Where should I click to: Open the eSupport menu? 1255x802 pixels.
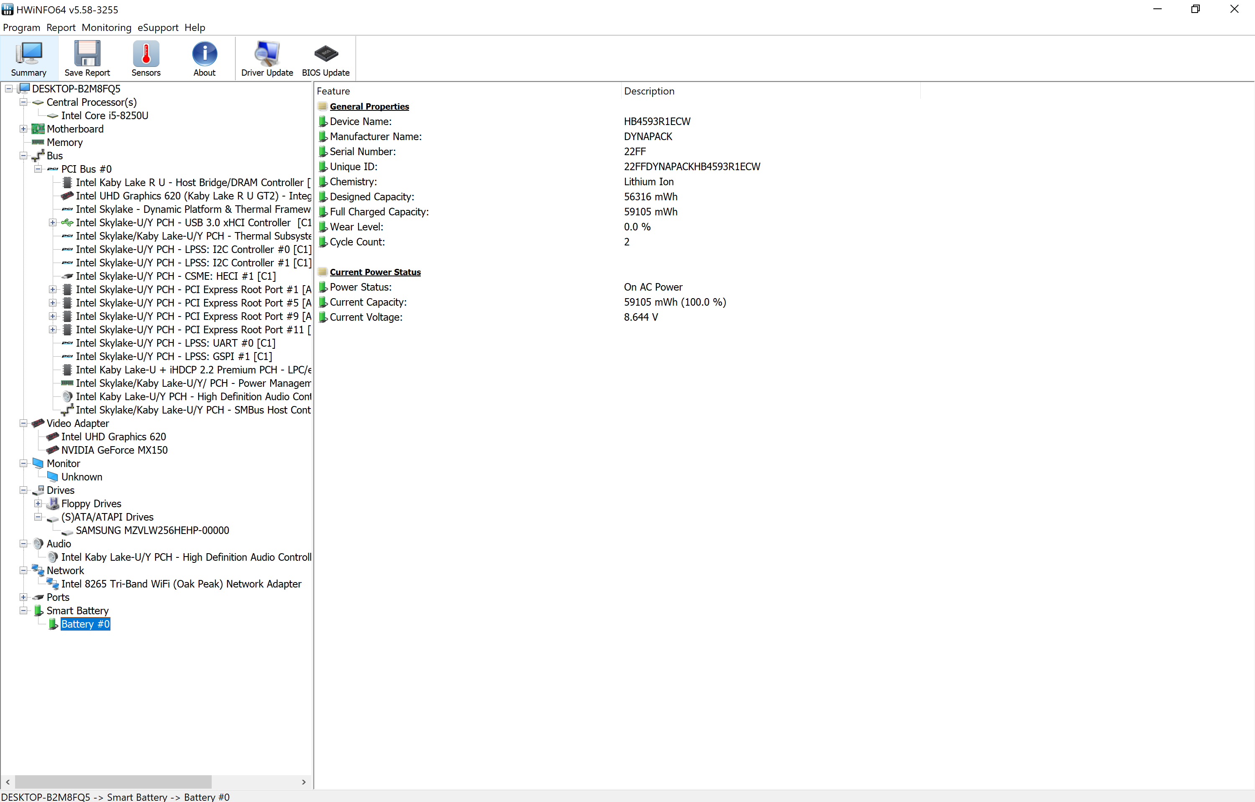tap(158, 28)
